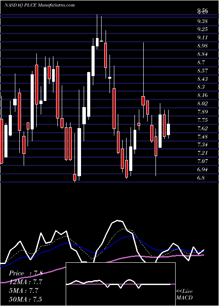The image size is (219, 306).
Task: Click the 8.16 price level label
Action: (x=202, y=95)
